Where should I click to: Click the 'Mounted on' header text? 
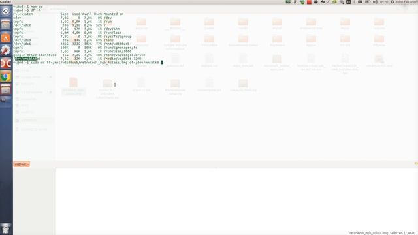114,14
